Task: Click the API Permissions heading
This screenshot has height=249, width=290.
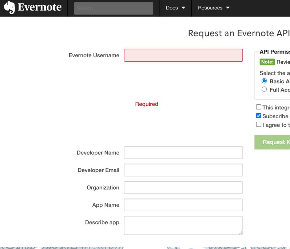Action: tap(275, 52)
